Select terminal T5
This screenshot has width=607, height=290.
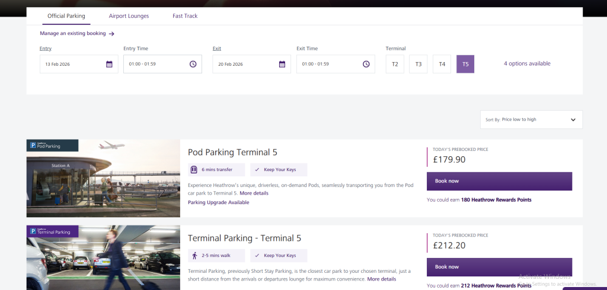click(x=465, y=64)
